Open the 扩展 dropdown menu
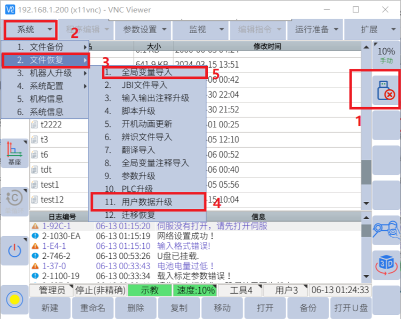Viewport: 406px width, 324px height. pos(376,29)
